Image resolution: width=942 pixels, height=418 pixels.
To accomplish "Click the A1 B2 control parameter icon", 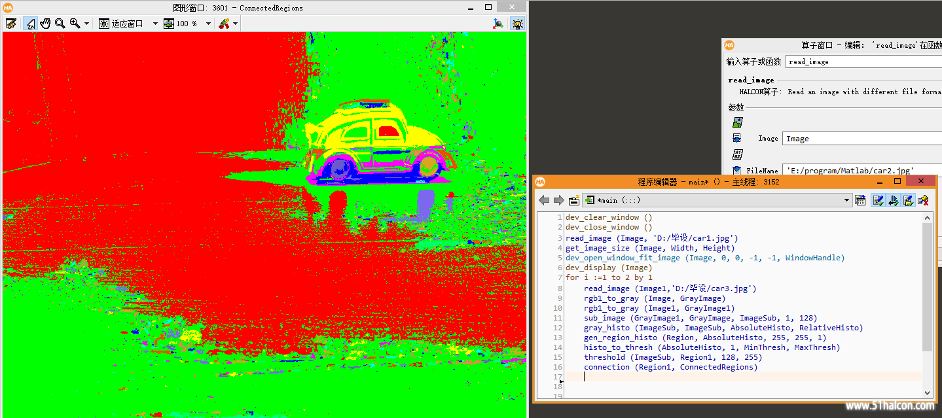I will (737, 155).
